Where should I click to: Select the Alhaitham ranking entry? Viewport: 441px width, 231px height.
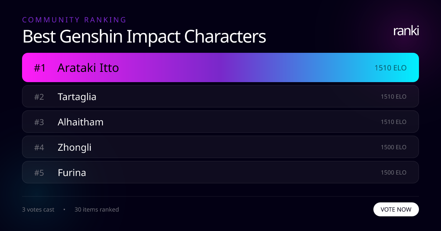tap(220, 121)
